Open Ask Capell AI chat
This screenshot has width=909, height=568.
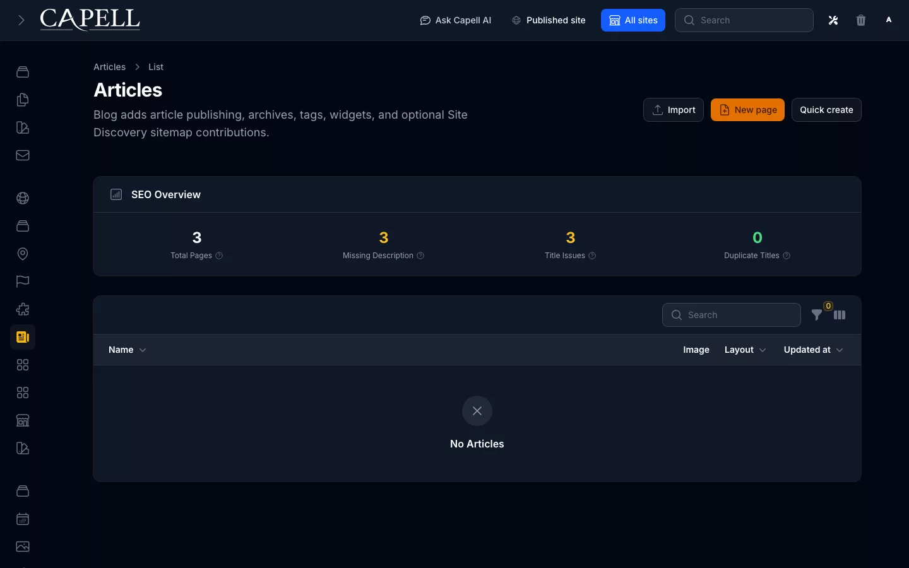(455, 20)
